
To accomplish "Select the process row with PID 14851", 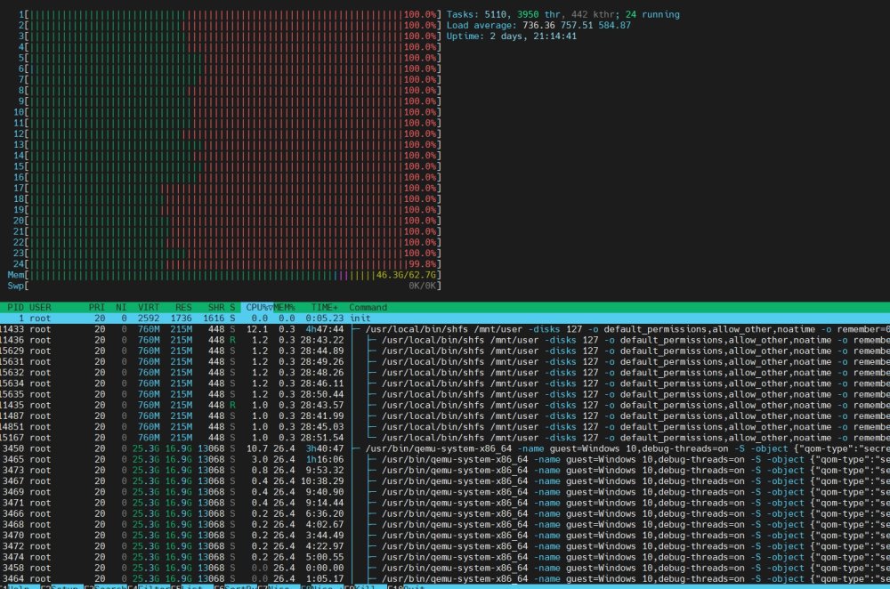I will click(x=445, y=427).
